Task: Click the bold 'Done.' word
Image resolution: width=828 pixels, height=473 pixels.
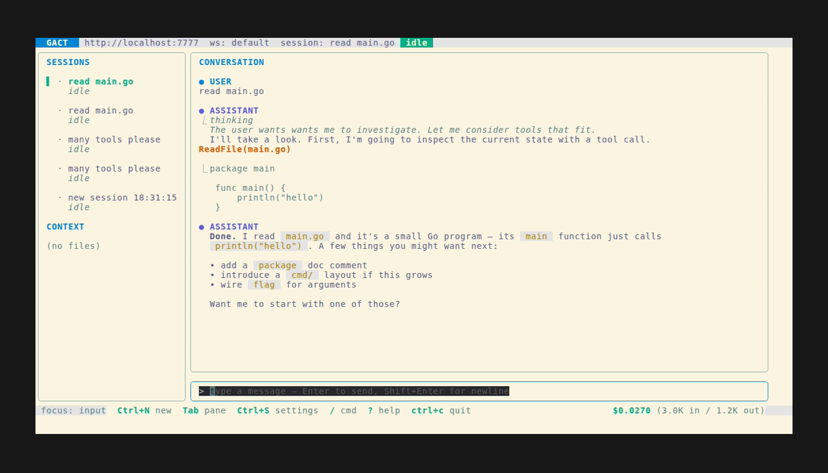Action: coord(223,236)
